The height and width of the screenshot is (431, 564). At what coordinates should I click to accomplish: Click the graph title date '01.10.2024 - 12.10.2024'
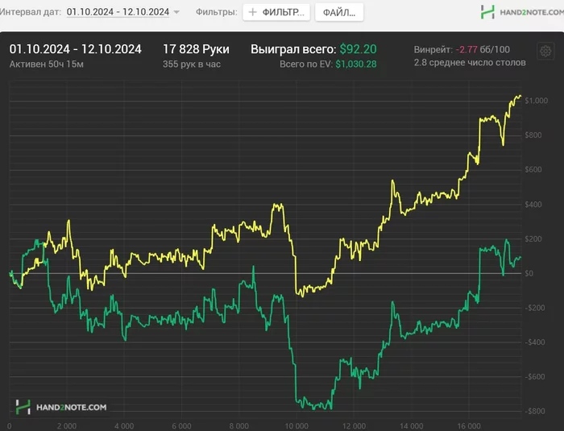[x=76, y=49]
